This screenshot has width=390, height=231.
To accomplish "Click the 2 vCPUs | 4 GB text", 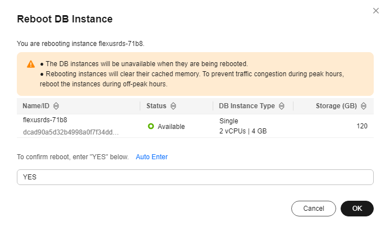I will pos(242,132).
